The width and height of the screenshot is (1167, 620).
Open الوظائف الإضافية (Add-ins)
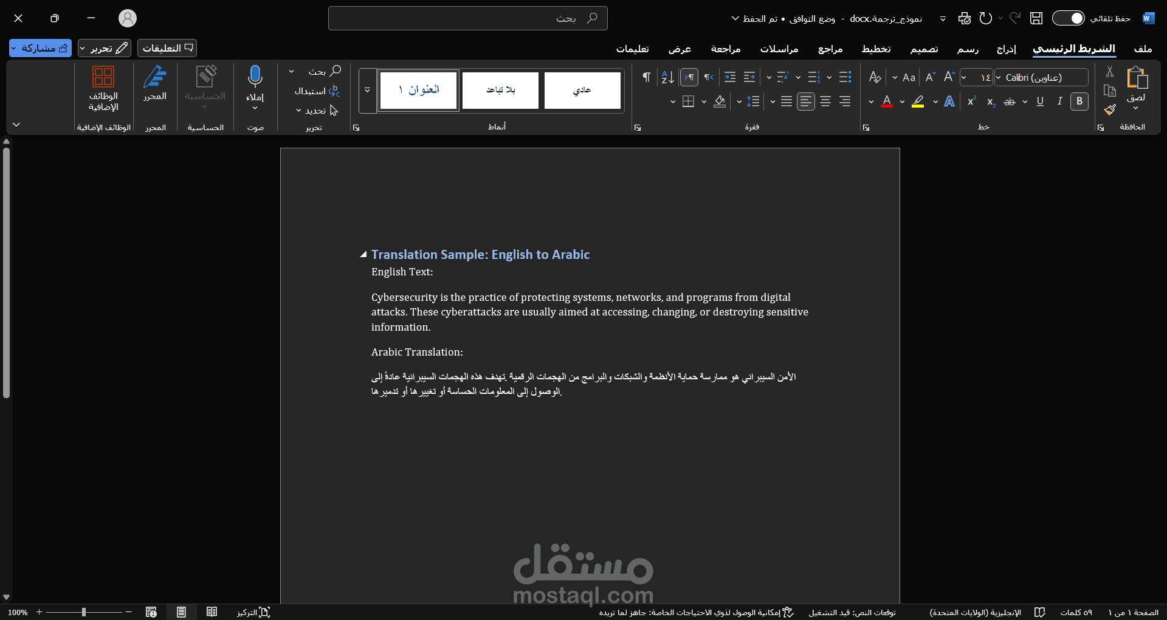[103, 89]
